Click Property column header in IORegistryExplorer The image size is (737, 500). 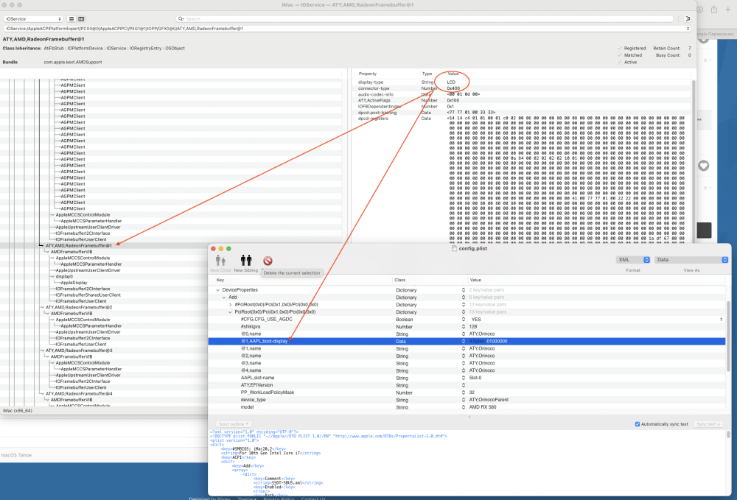tap(368, 74)
